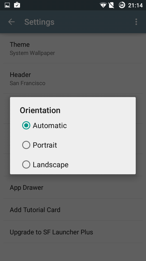This screenshot has width=146, height=261.
Task: Open the Theme setting
Action: [x=73, y=48]
